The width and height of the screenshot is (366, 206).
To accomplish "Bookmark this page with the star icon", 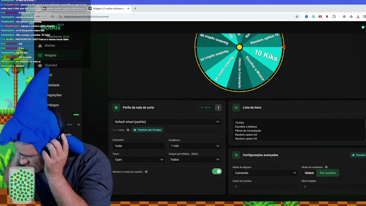I will coord(297,17).
